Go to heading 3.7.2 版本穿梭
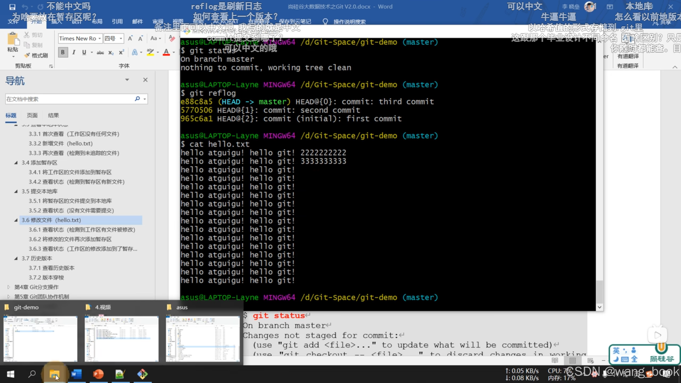 (46, 277)
